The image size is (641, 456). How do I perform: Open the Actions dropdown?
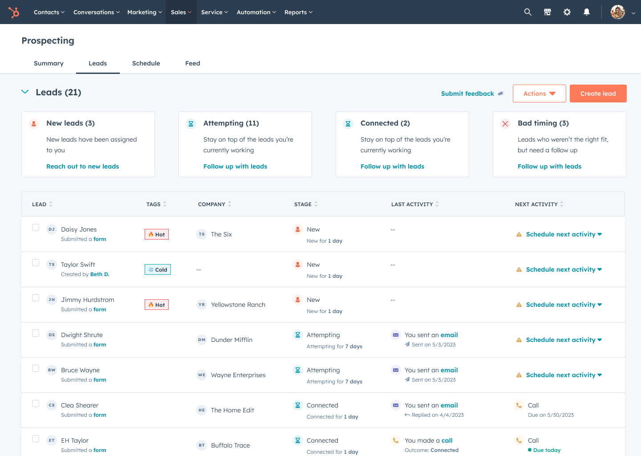539,94
